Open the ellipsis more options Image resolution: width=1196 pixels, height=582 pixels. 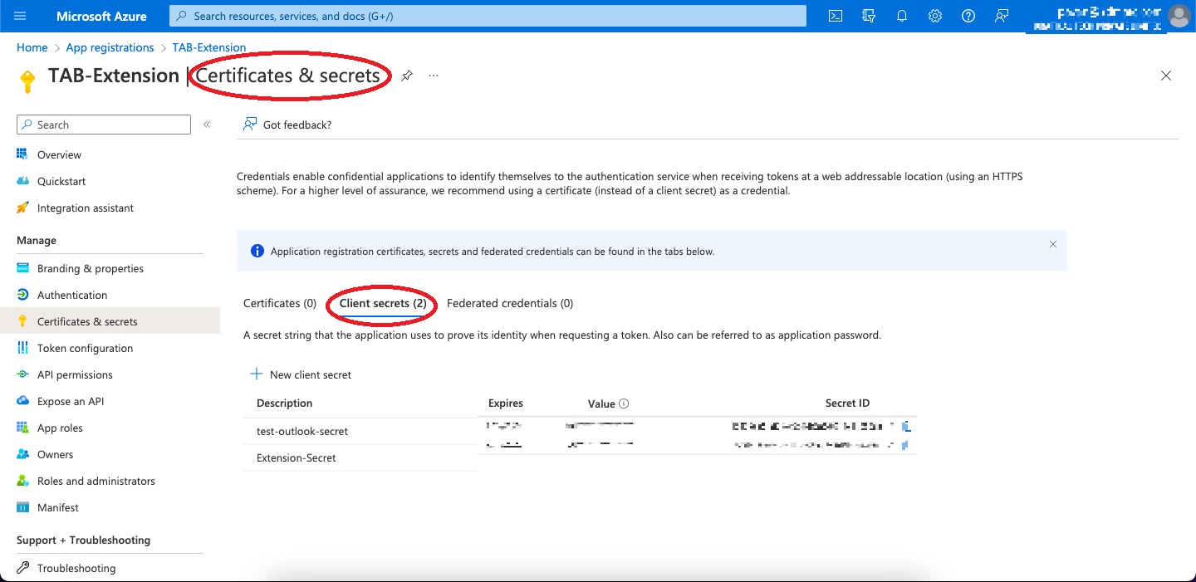pyautogui.click(x=434, y=76)
